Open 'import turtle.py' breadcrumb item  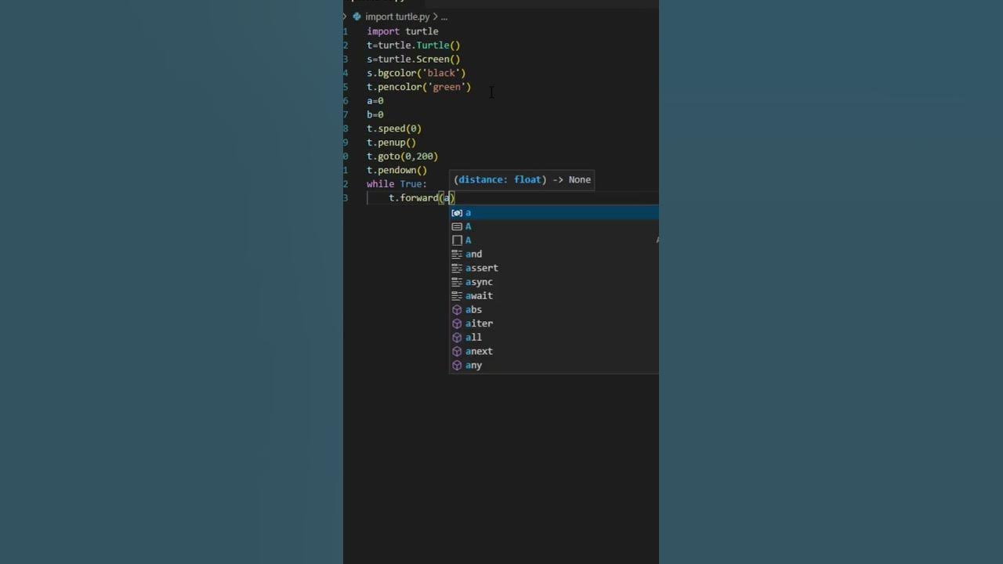pyautogui.click(x=397, y=16)
